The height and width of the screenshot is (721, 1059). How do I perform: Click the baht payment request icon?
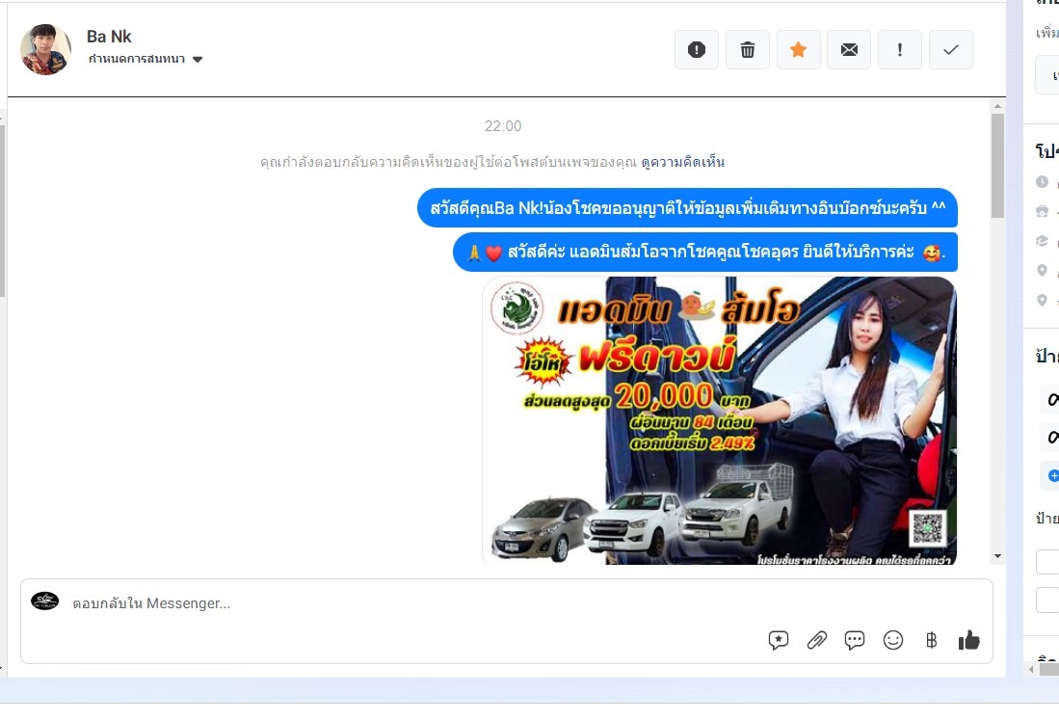931,640
